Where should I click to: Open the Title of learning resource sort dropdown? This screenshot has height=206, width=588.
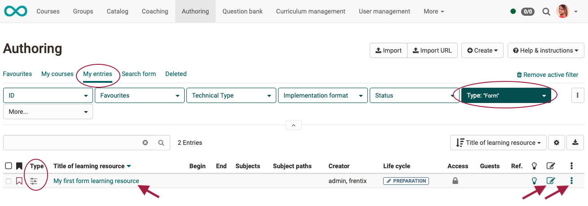pyautogui.click(x=498, y=143)
